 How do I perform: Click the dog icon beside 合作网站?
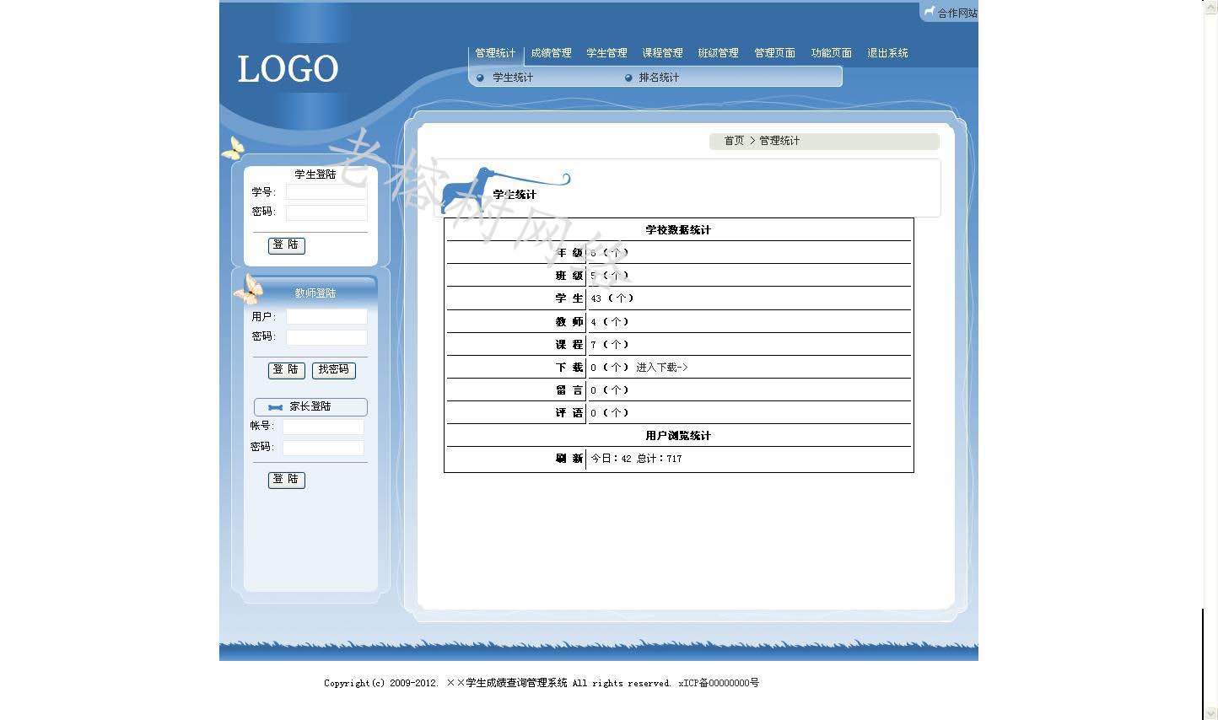[929, 12]
